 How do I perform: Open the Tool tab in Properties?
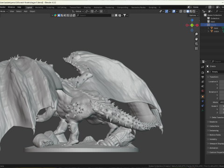pos(203,67)
